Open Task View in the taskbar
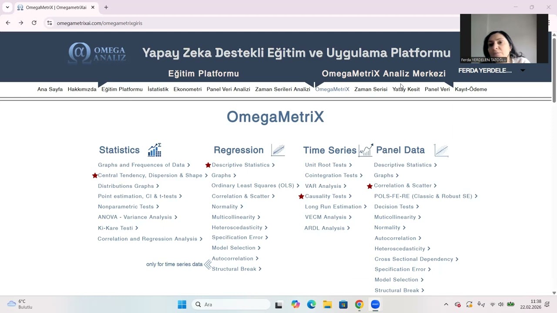 click(278, 304)
